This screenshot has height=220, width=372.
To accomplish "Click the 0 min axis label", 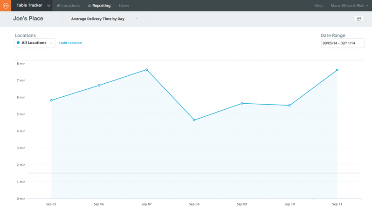I will [21, 199].
